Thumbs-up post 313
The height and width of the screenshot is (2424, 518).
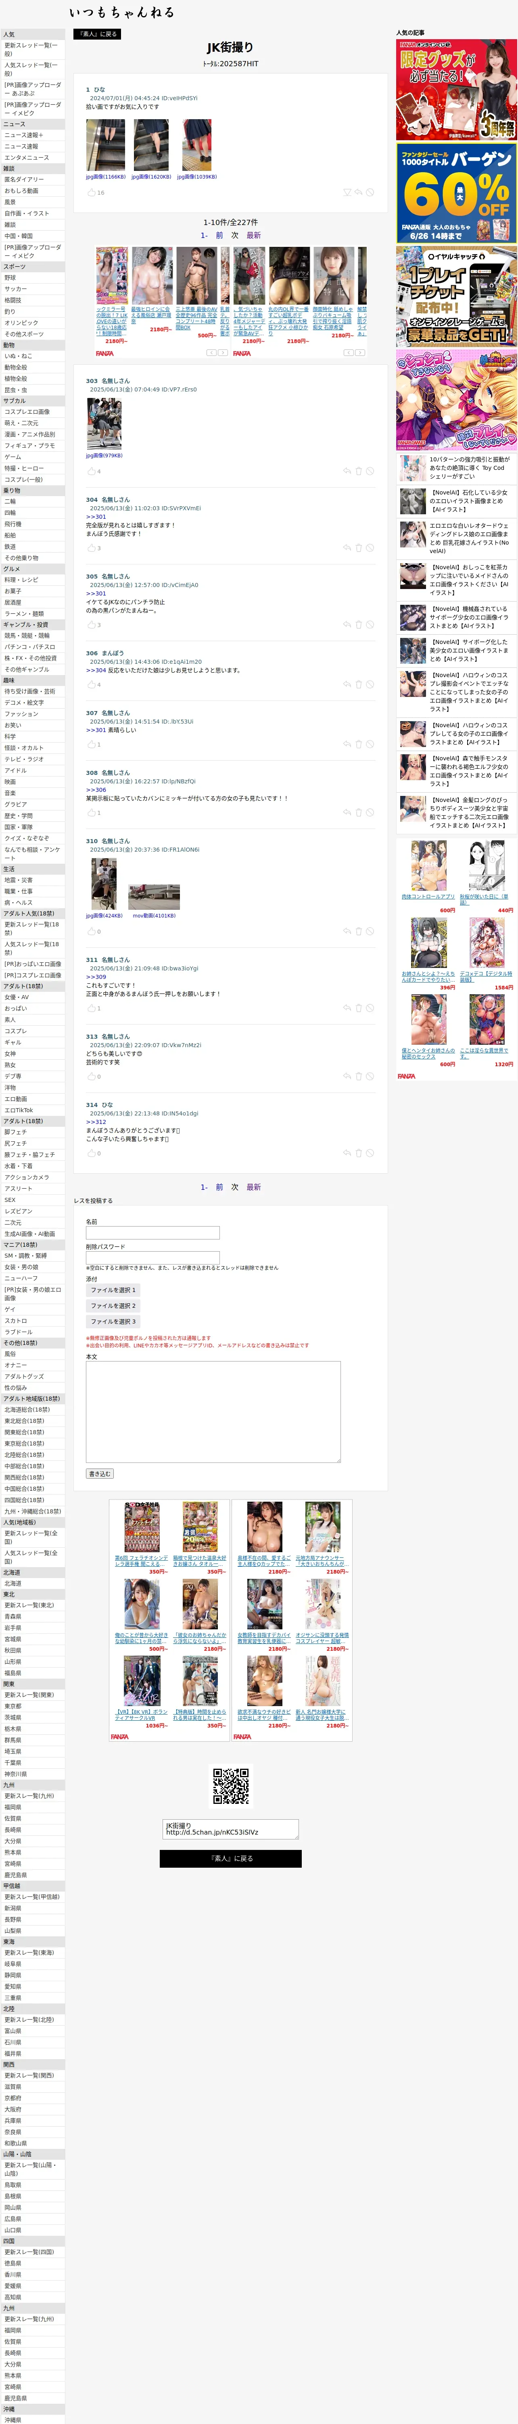pos(91,1077)
